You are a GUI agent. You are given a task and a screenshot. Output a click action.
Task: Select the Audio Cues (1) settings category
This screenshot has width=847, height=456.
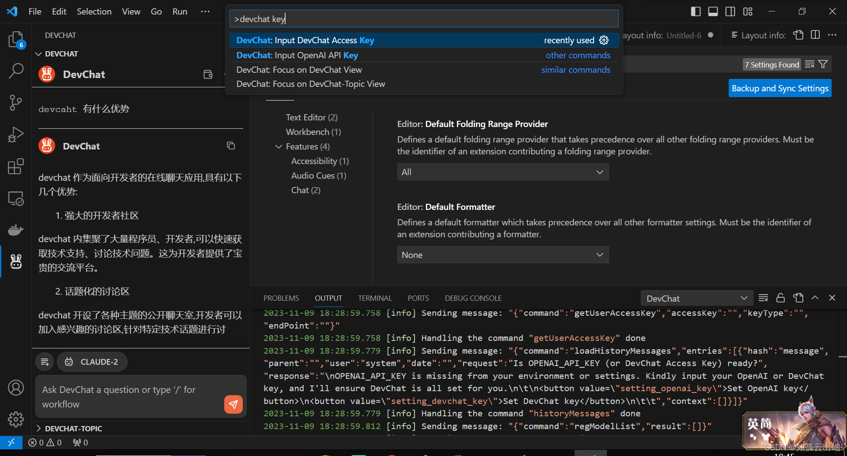pos(319,176)
